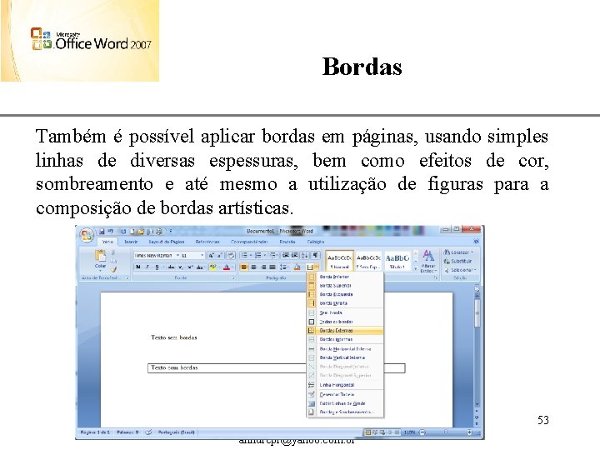The width and height of the screenshot is (600, 450).
Task: Toggle show paragraph marks button
Action: (315, 255)
